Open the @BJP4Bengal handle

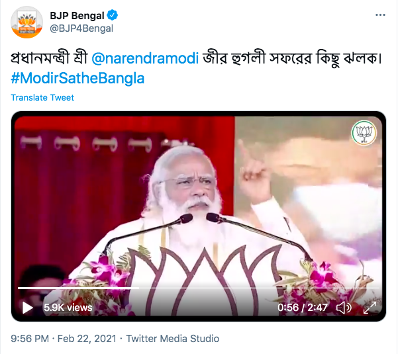(81, 28)
